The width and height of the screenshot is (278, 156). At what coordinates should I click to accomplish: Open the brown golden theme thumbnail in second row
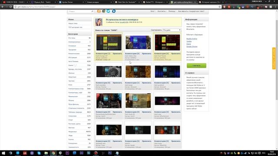[138, 71]
